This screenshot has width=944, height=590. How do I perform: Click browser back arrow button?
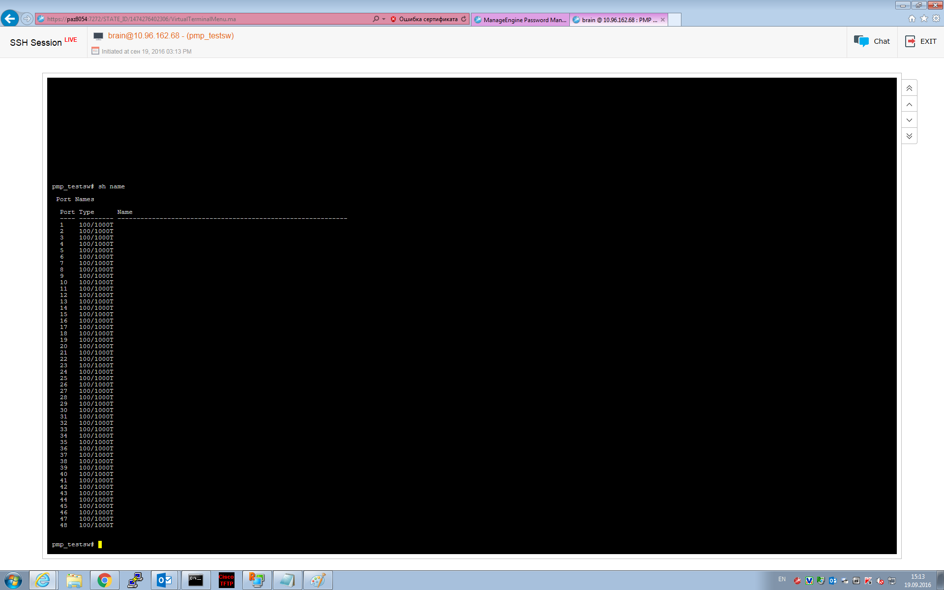[10, 19]
